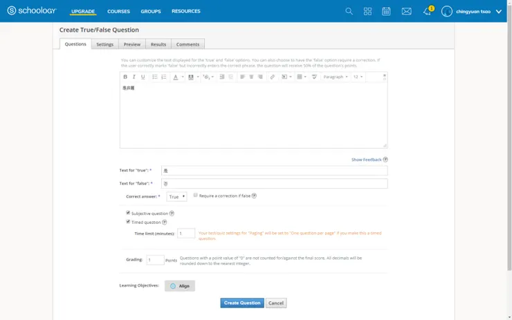Switch to the Questions tab
This screenshot has width=512, height=320.
(x=75, y=44)
